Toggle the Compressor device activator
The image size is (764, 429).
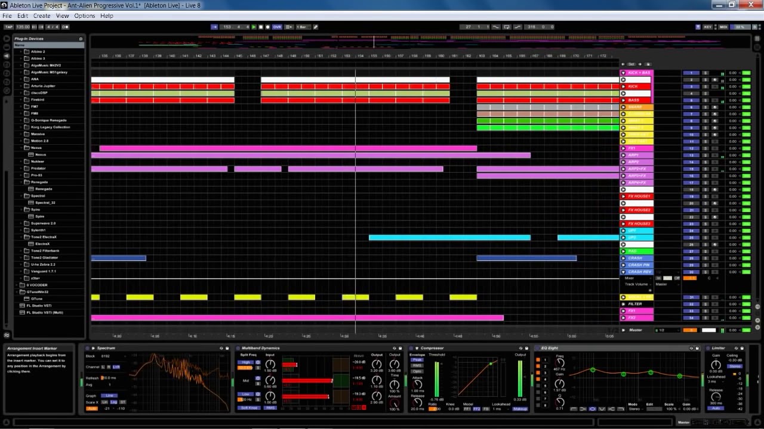click(411, 348)
